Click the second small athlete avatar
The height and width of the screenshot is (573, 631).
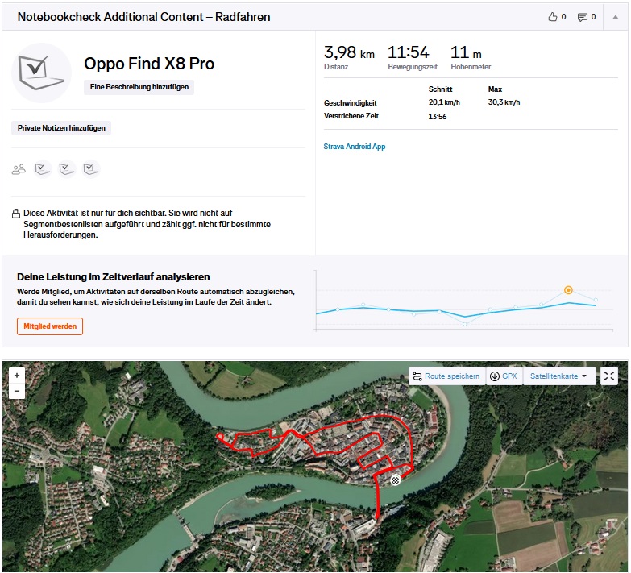[67, 169]
